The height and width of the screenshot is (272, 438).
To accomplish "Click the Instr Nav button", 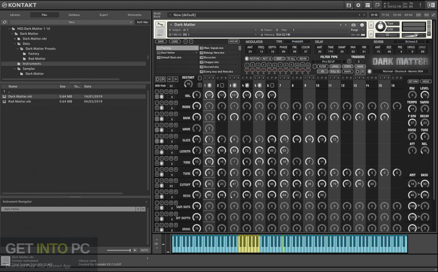I will (x=142, y=22).
